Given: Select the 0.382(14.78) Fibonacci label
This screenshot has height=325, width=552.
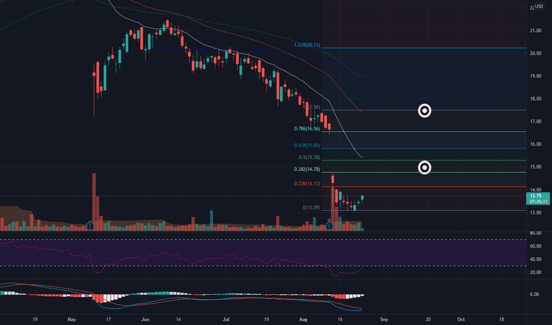Looking at the screenshot, I should 307,169.
